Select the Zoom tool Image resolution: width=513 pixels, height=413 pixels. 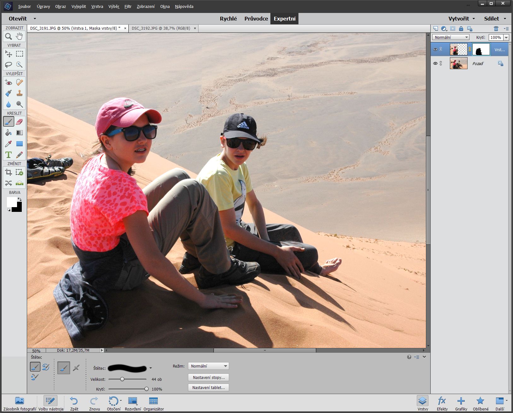[9, 36]
